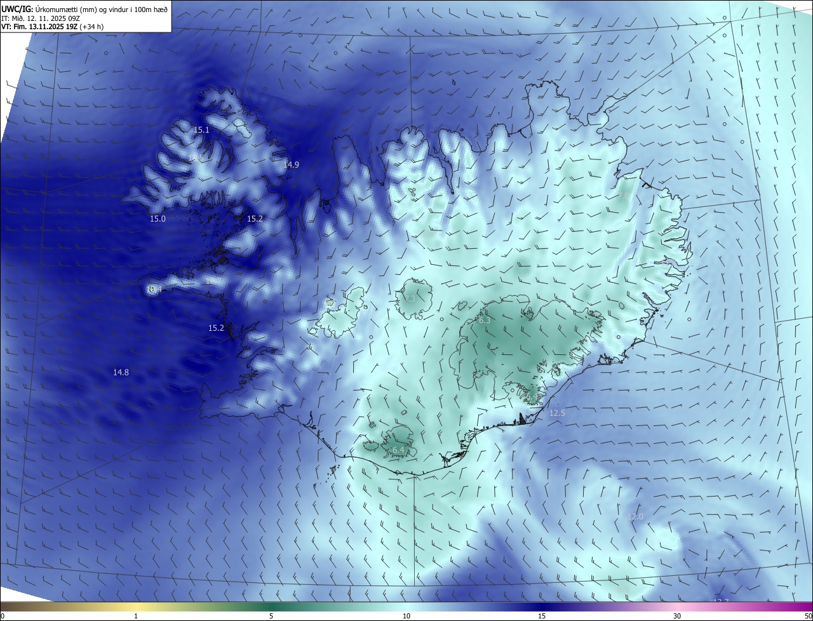Image resolution: width=813 pixels, height=621 pixels.
Task: Click the color scale tick label '30'
Action: click(677, 616)
